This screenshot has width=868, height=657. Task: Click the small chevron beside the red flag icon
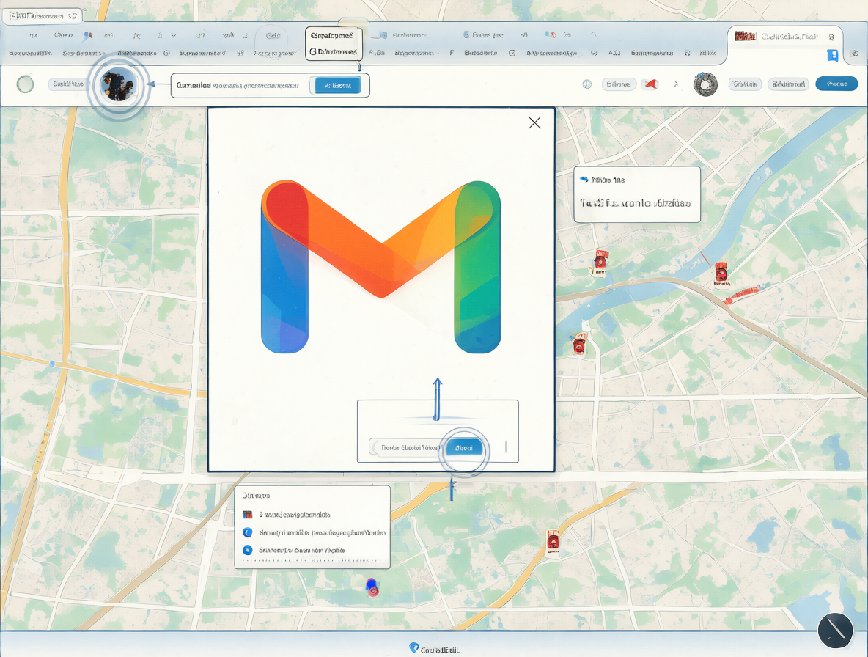click(676, 84)
